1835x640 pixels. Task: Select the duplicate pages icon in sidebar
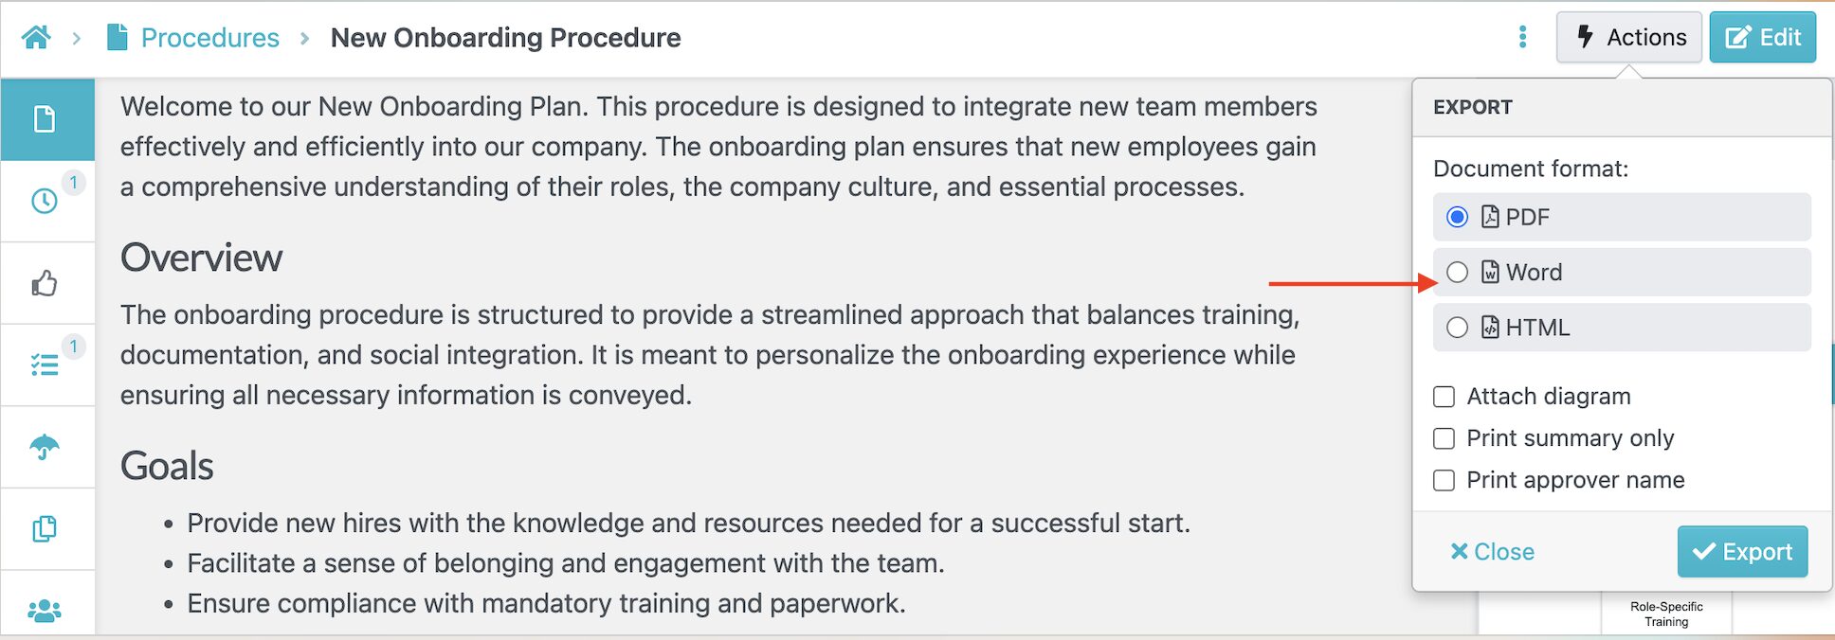click(45, 530)
